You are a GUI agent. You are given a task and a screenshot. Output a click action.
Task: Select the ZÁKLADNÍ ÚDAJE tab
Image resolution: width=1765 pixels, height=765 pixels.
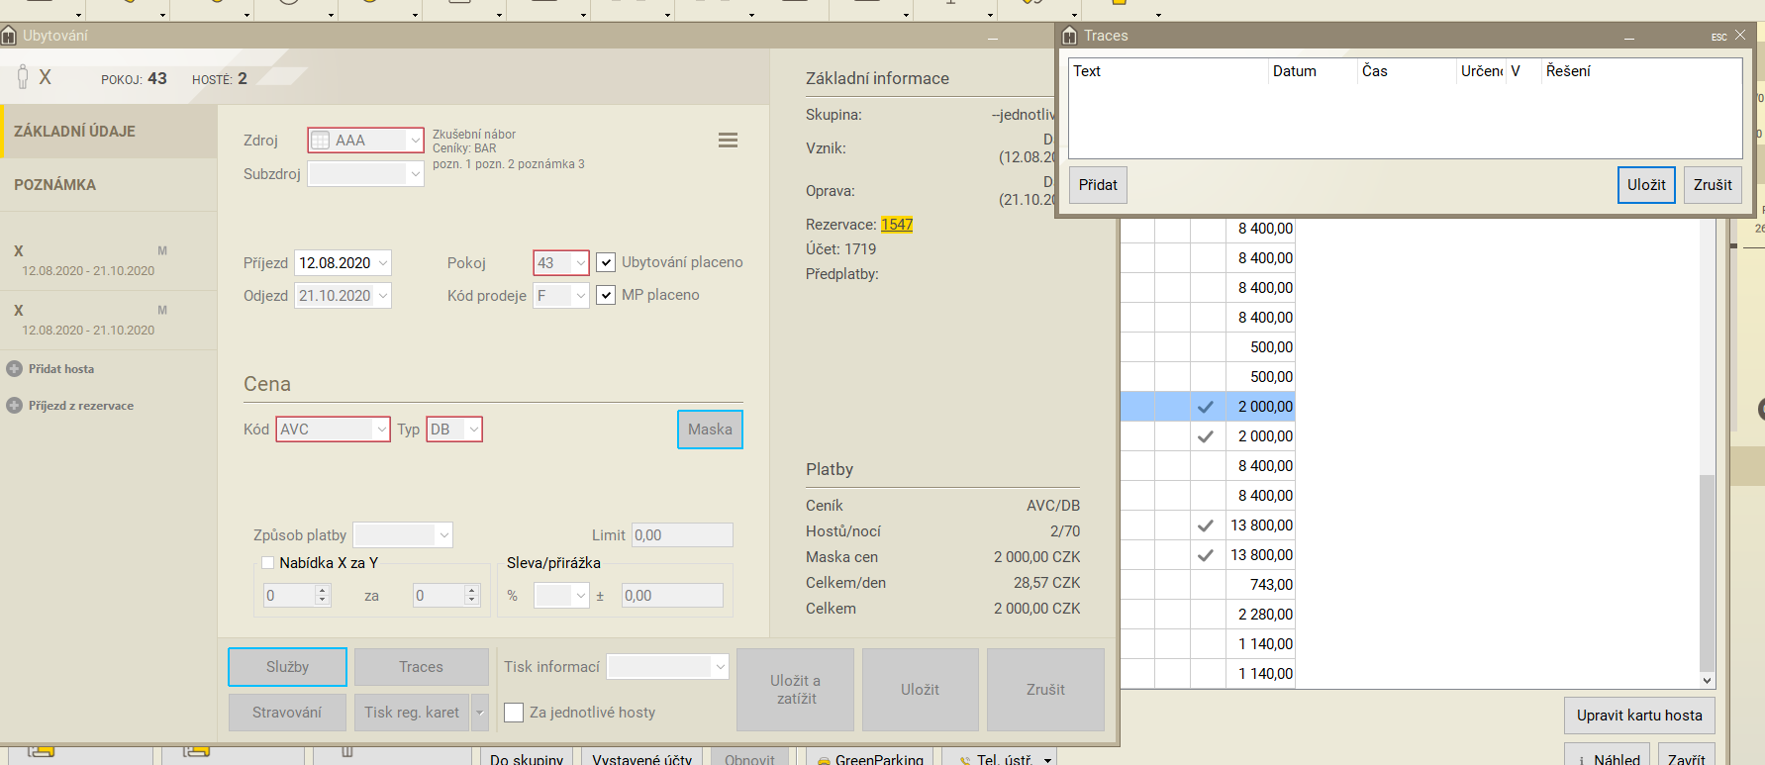click(75, 132)
